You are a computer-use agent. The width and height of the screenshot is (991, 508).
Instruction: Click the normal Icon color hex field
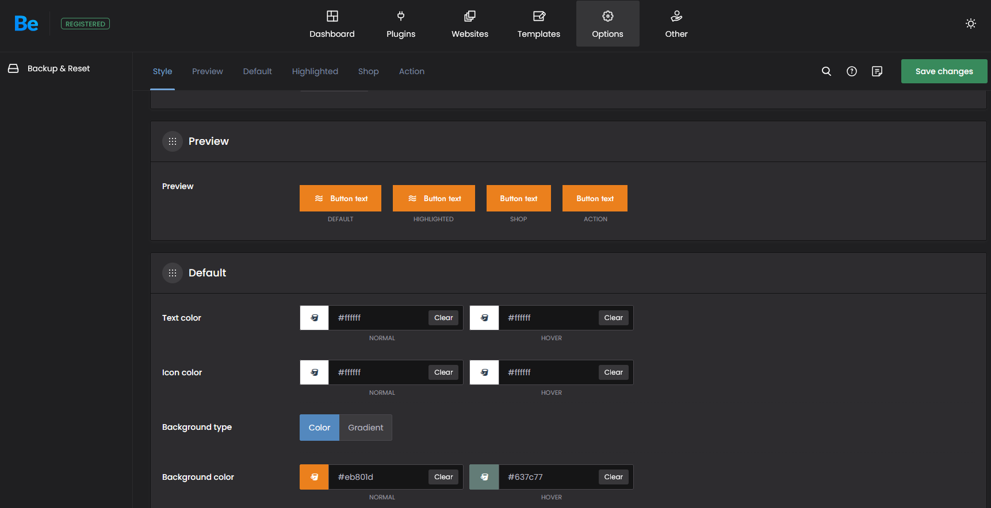pyautogui.click(x=378, y=372)
